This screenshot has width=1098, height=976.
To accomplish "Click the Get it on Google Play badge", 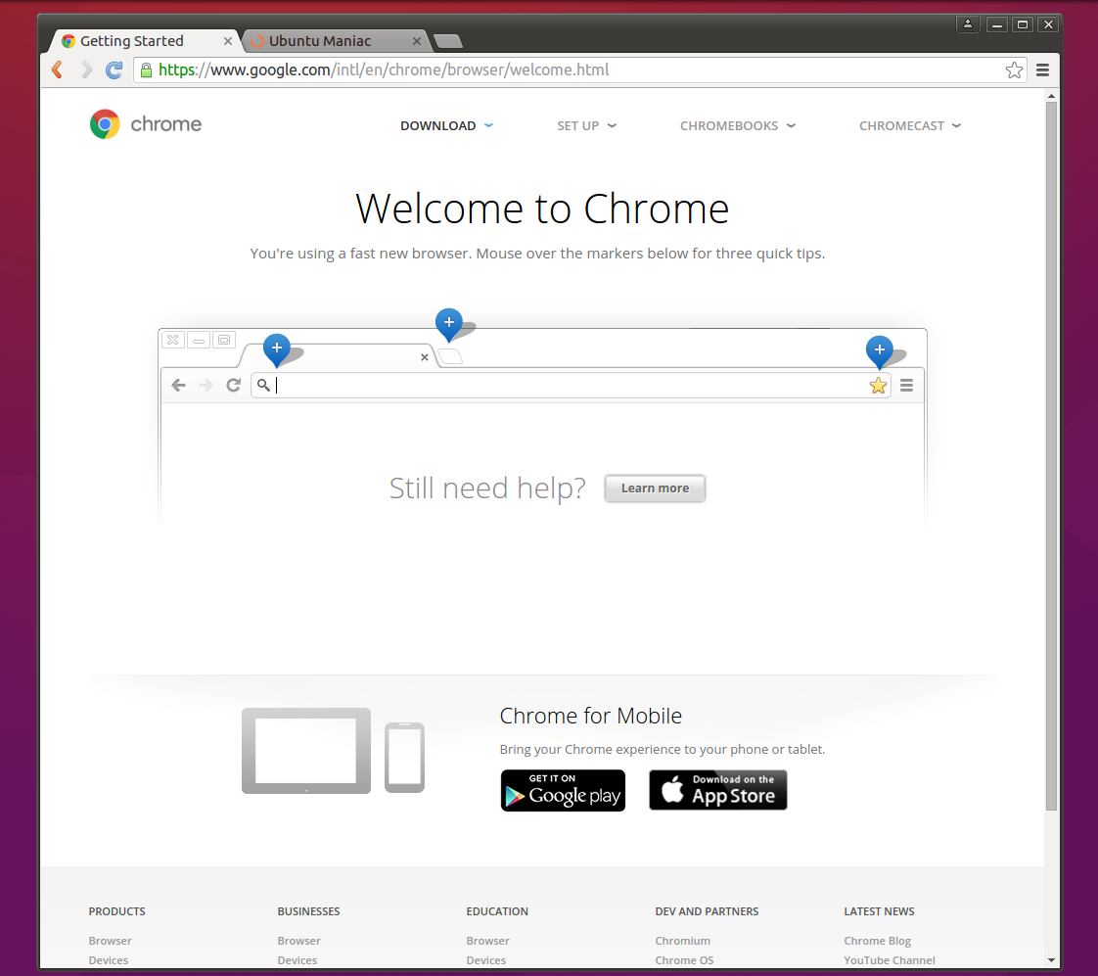I will point(563,790).
